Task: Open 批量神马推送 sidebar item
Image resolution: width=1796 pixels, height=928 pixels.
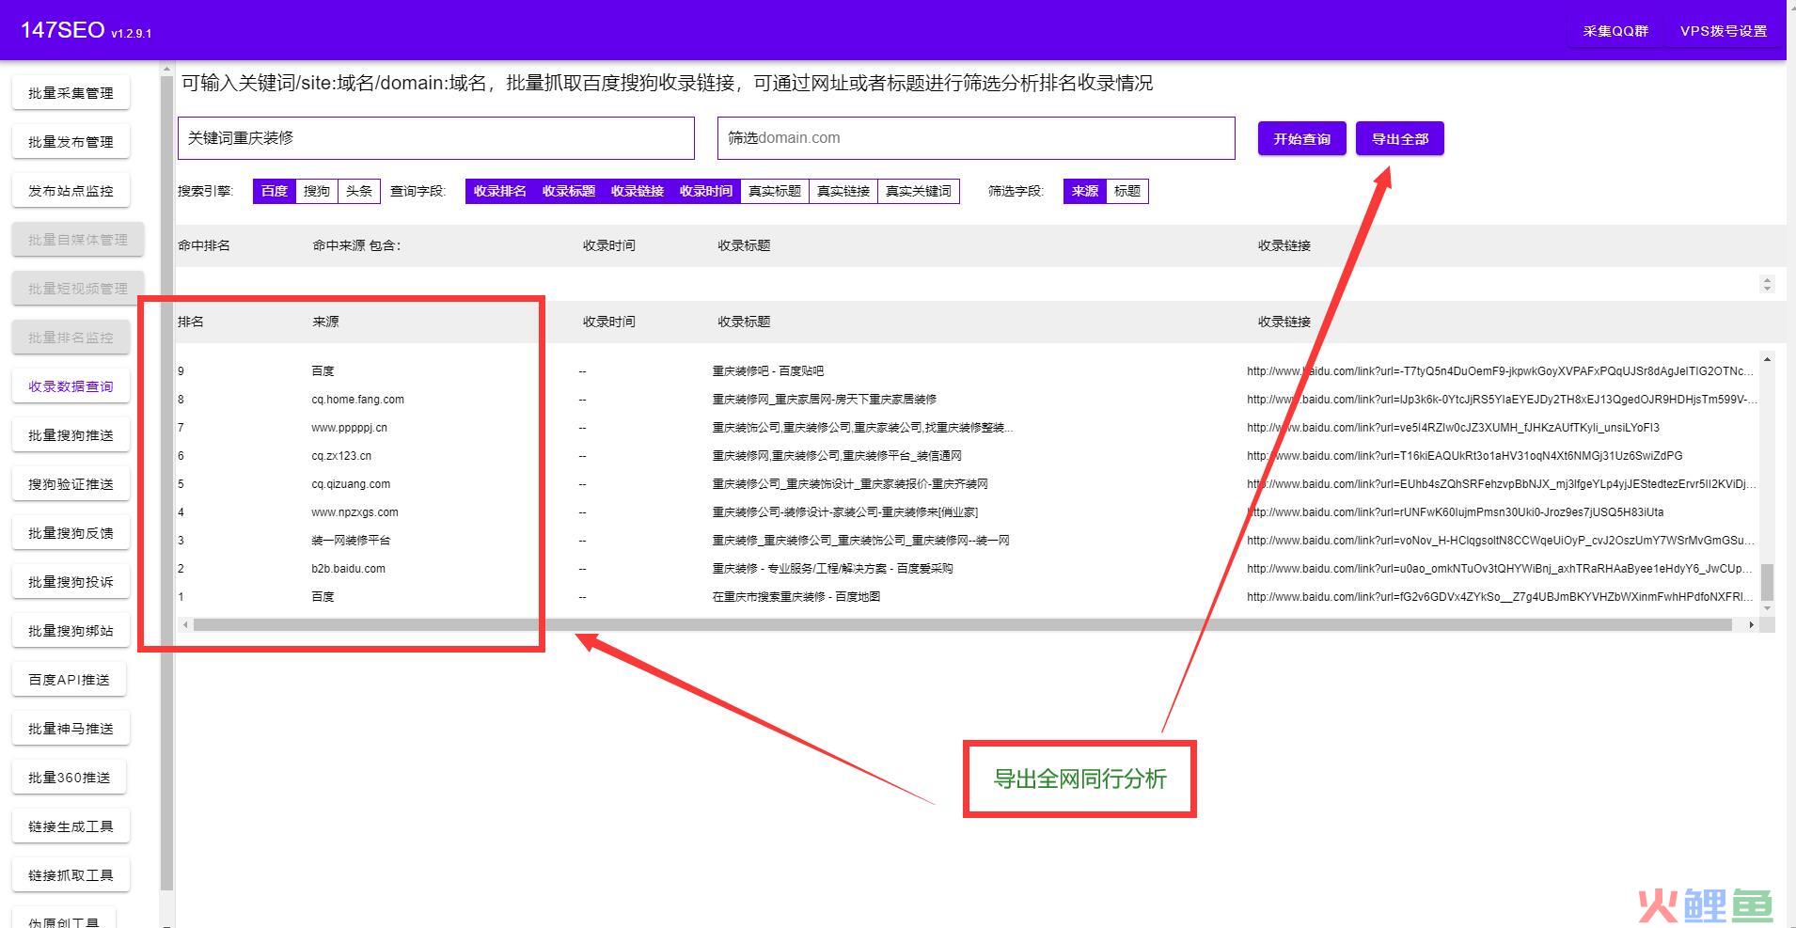Action: (71, 729)
